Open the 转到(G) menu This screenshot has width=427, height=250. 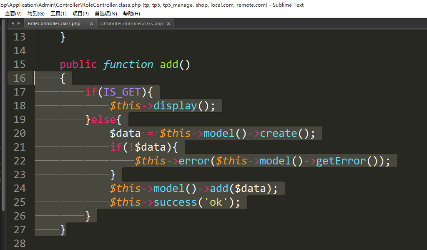coord(36,14)
